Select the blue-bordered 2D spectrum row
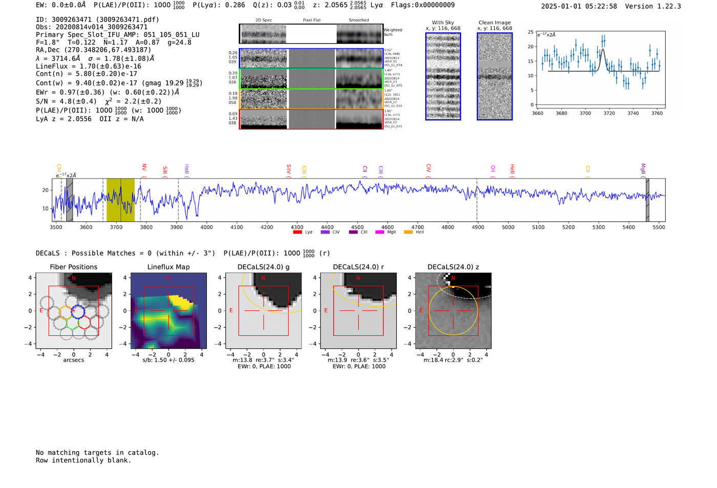 coord(311,58)
